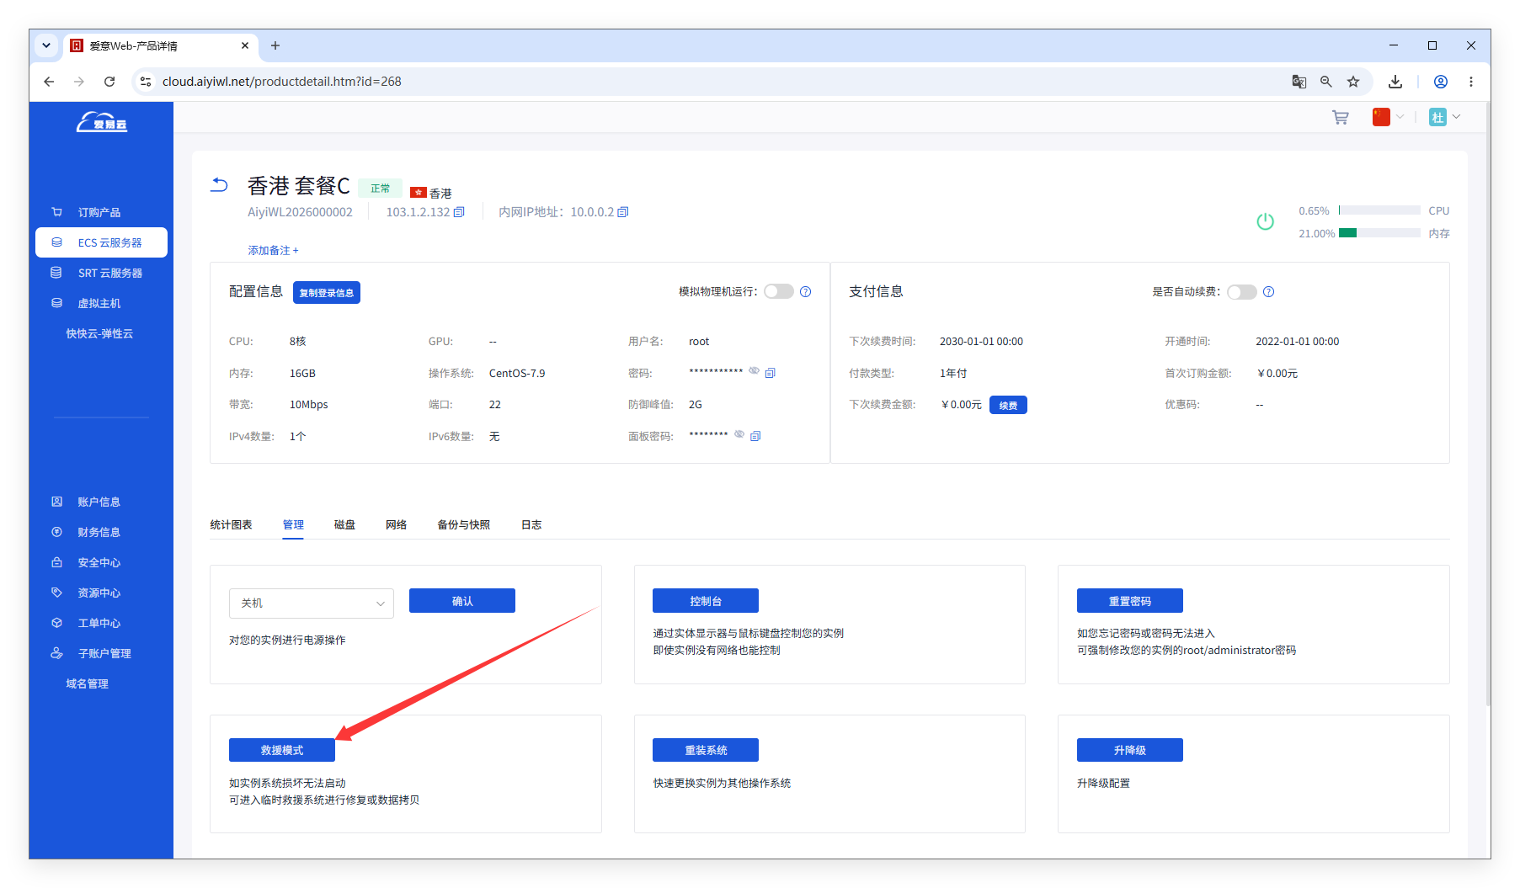Screen dimensions: 1520x888
Task: Open the shopping cart icon
Action: tap(1340, 118)
